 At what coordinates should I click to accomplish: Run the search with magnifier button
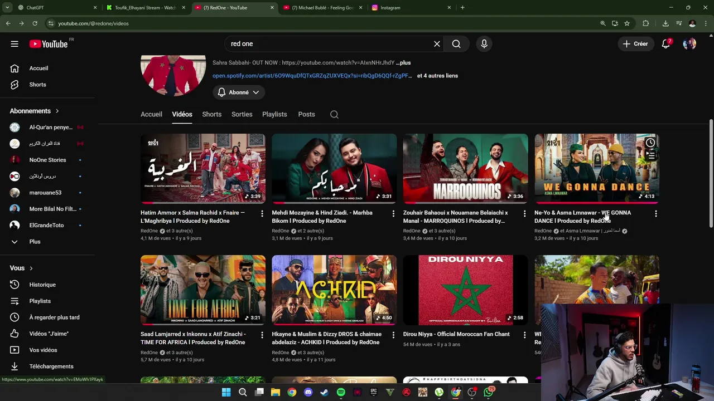(456, 44)
